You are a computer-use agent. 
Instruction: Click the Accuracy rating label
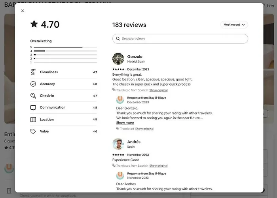pos(47,84)
